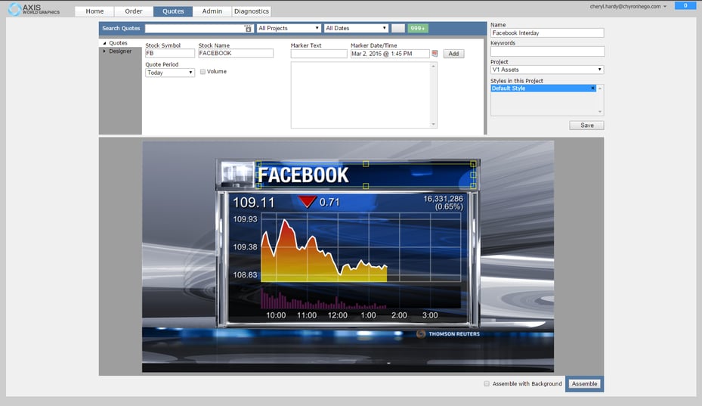Open the V1 Assets project dropdown

coord(546,70)
